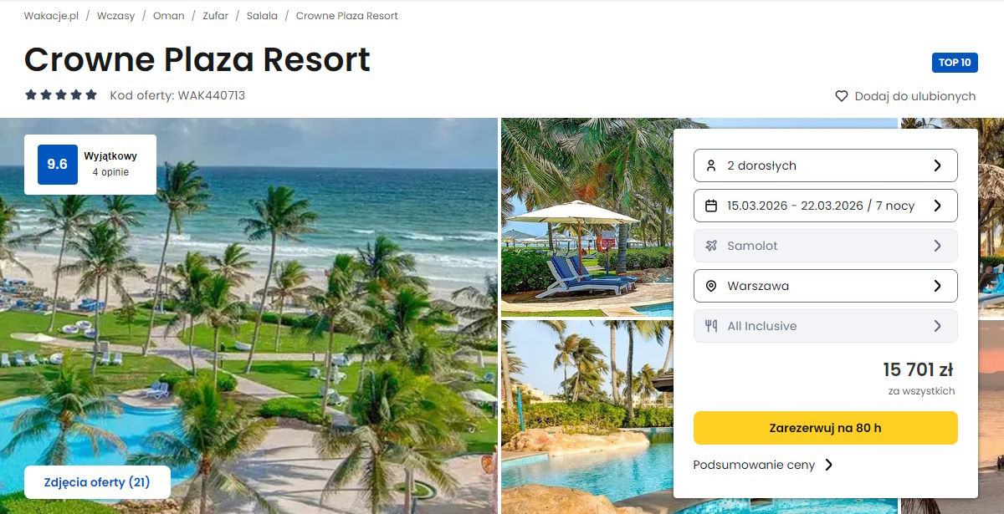Navigate to the Salala breadcrumb
The width and height of the screenshot is (1004, 514).
[x=262, y=16]
